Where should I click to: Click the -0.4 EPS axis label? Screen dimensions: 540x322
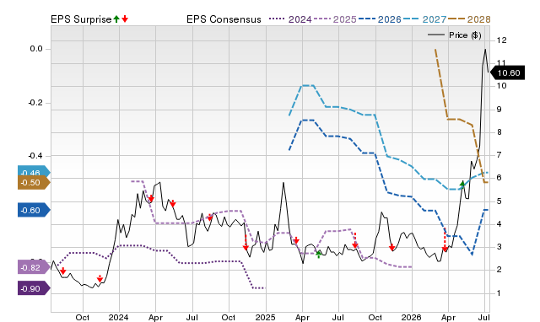click(35, 156)
